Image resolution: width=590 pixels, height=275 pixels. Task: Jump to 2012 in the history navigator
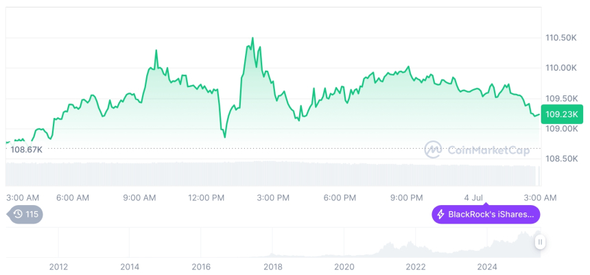tap(58, 266)
